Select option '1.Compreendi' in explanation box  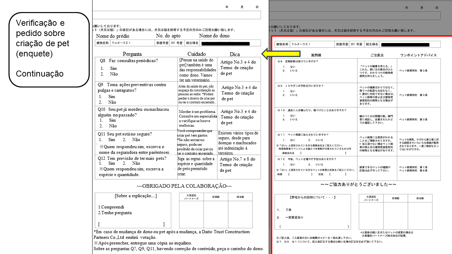(x=111, y=207)
